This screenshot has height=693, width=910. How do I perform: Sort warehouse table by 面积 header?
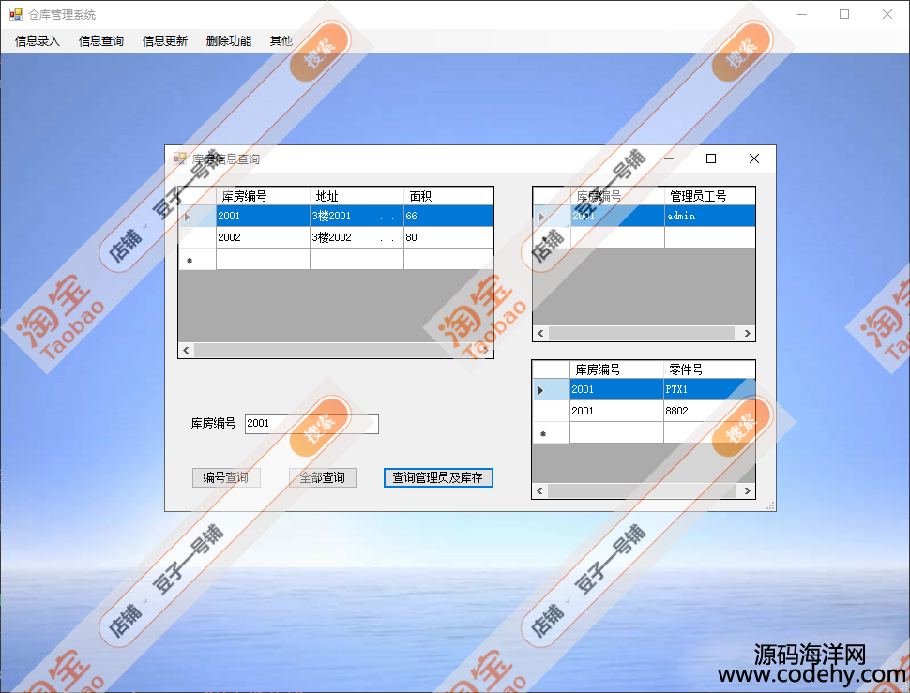448,196
